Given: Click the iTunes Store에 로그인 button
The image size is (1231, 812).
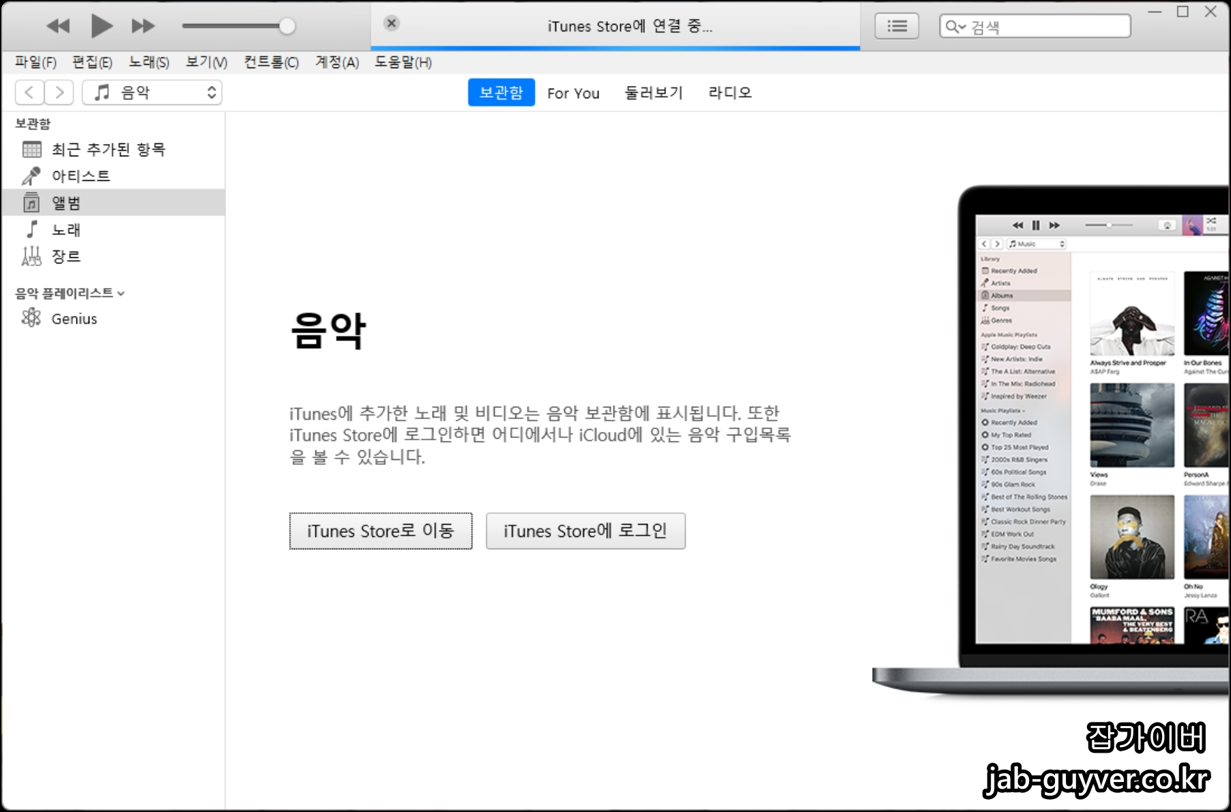Looking at the screenshot, I should pyautogui.click(x=585, y=531).
